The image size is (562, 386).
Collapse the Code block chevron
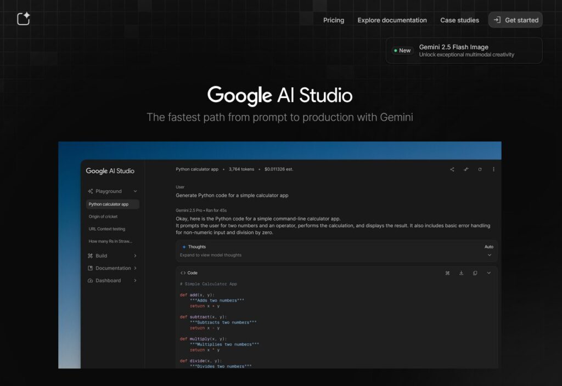coord(489,273)
